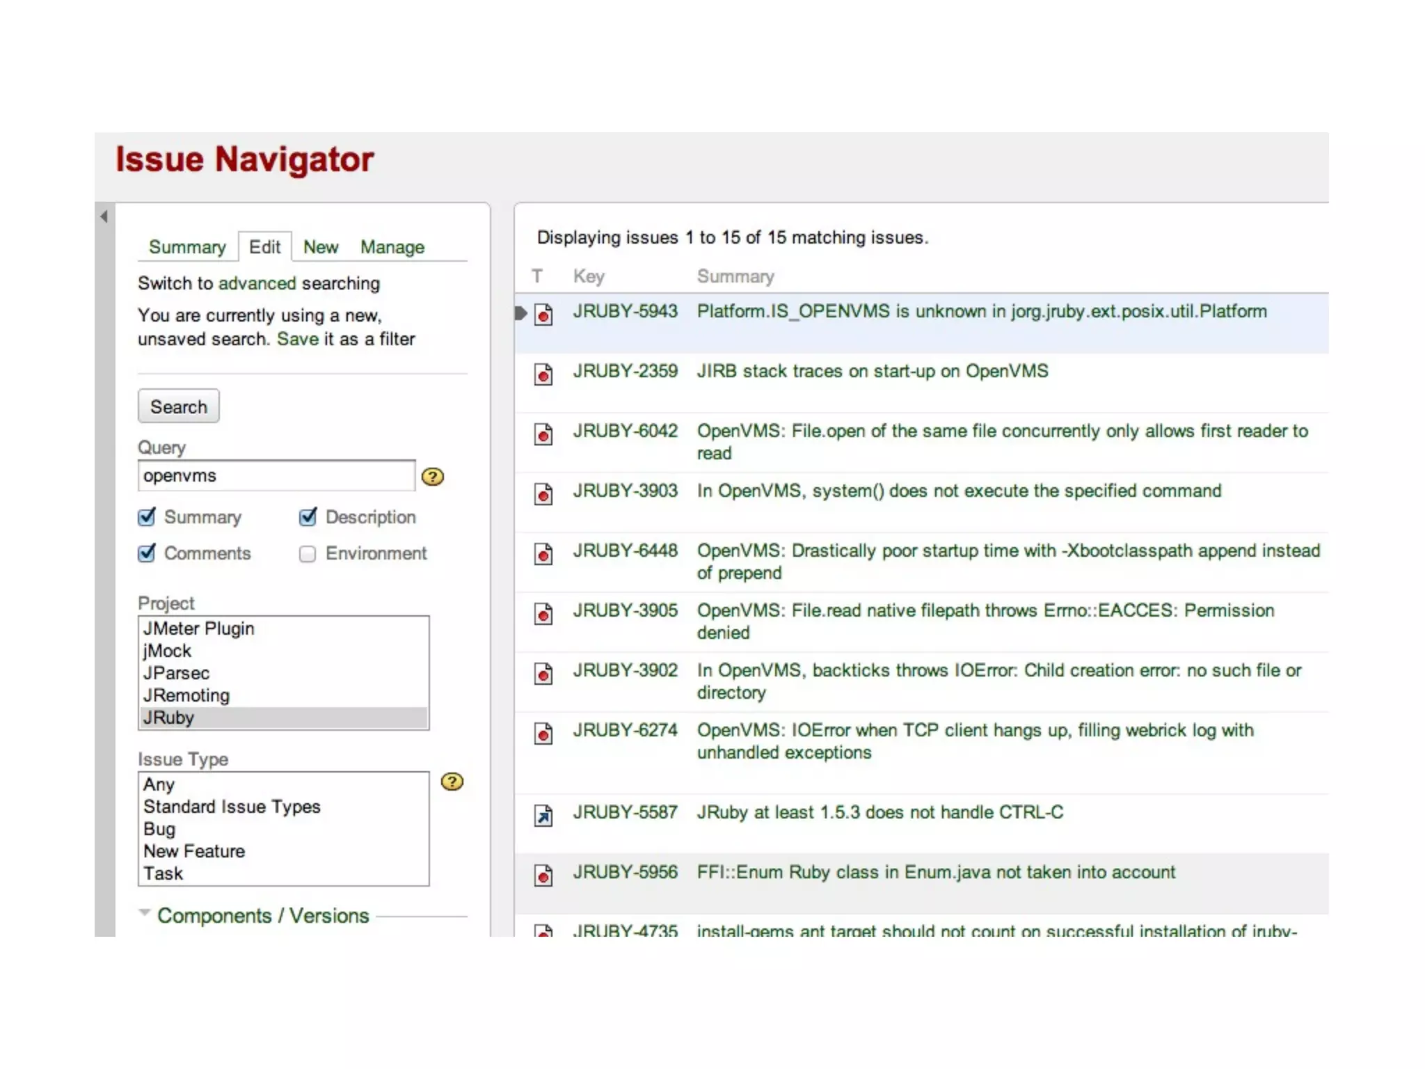
Task: Click the Issue Type help icon
Action: [452, 782]
